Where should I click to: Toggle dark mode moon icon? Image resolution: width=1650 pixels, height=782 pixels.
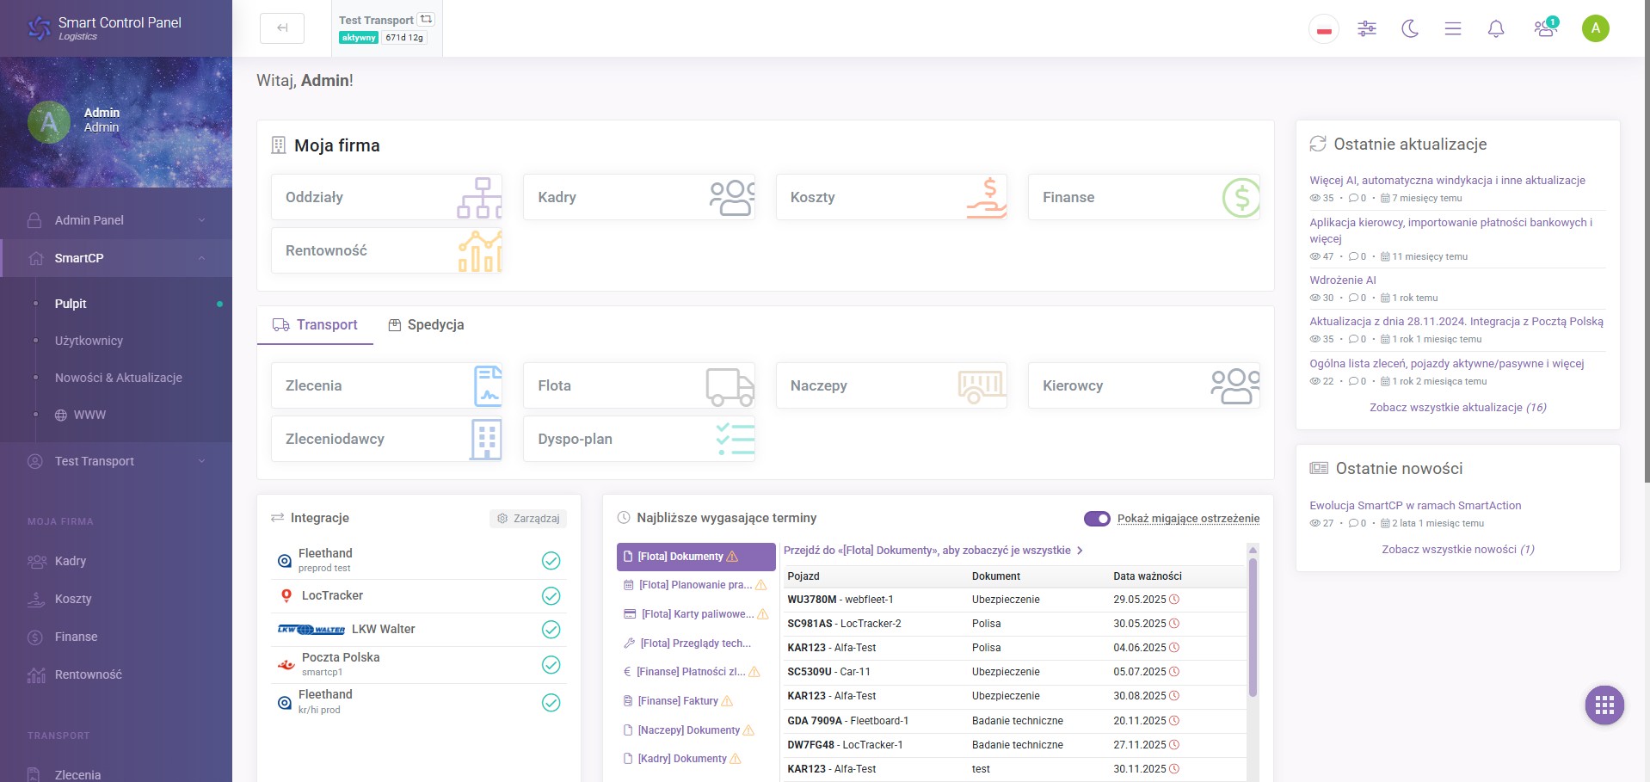[1409, 28]
